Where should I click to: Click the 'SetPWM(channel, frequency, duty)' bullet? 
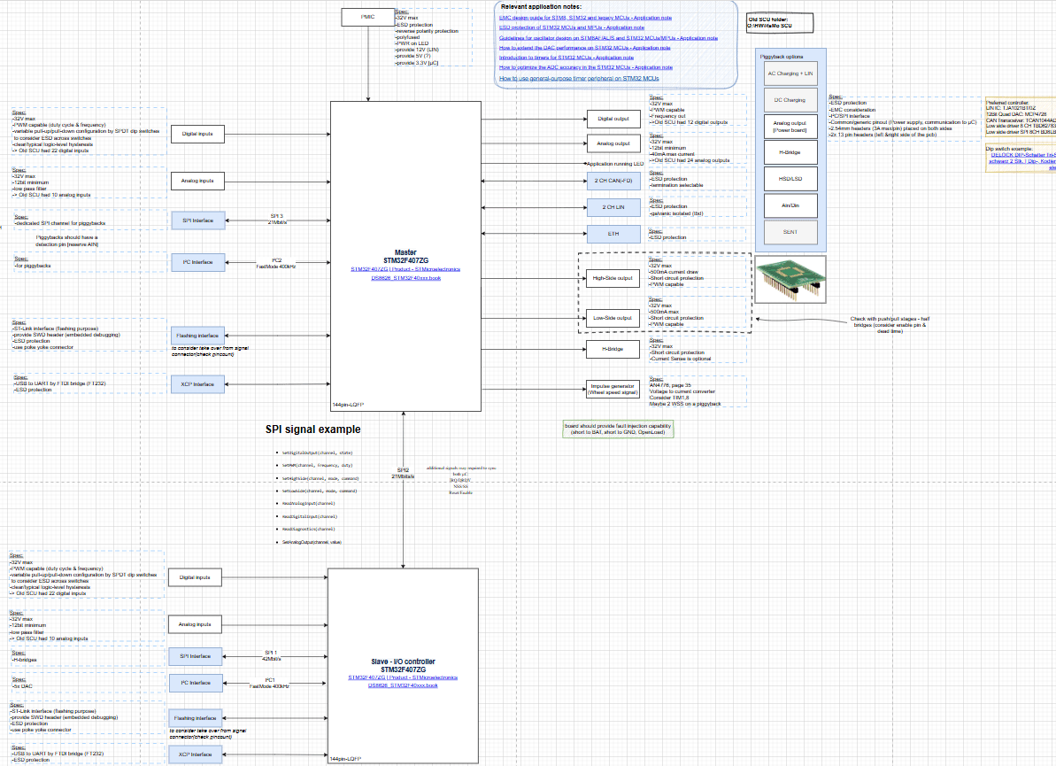(x=317, y=466)
